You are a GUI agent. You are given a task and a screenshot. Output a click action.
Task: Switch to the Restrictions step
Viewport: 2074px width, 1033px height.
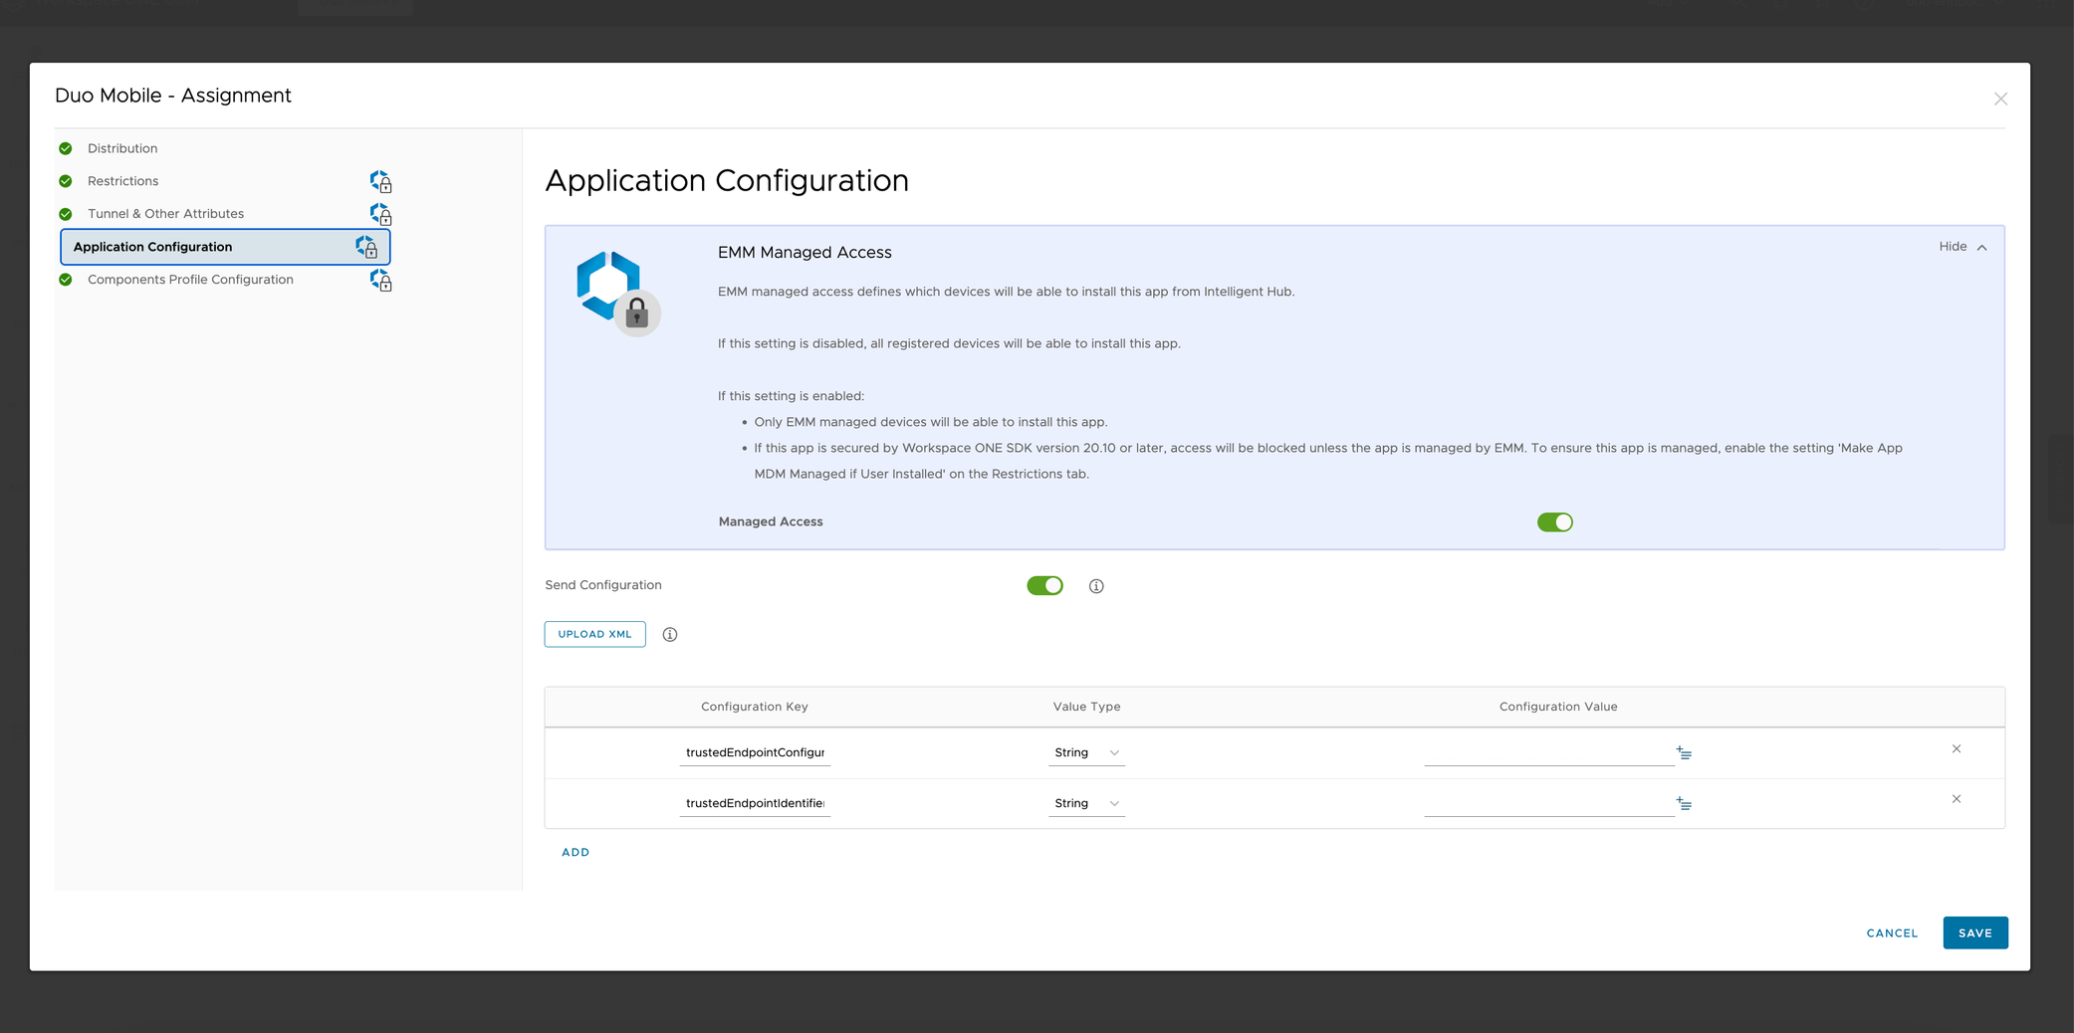click(x=122, y=181)
